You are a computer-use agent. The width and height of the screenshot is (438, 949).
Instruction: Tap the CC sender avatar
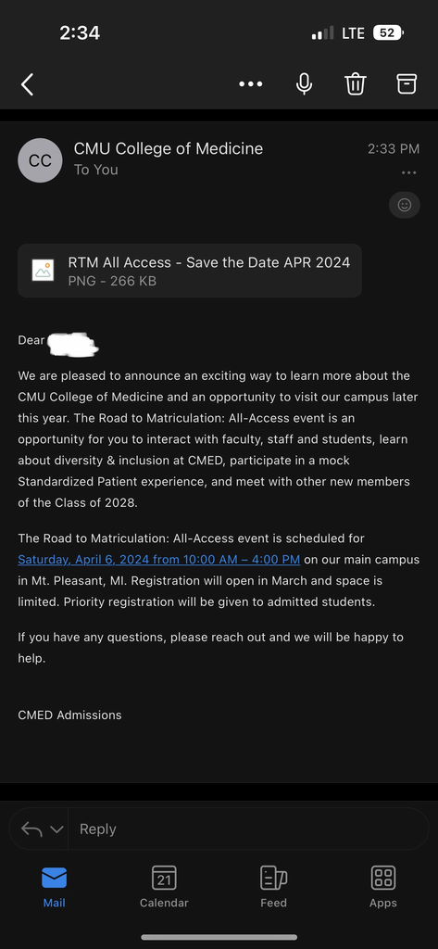click(x=40, y=160)
